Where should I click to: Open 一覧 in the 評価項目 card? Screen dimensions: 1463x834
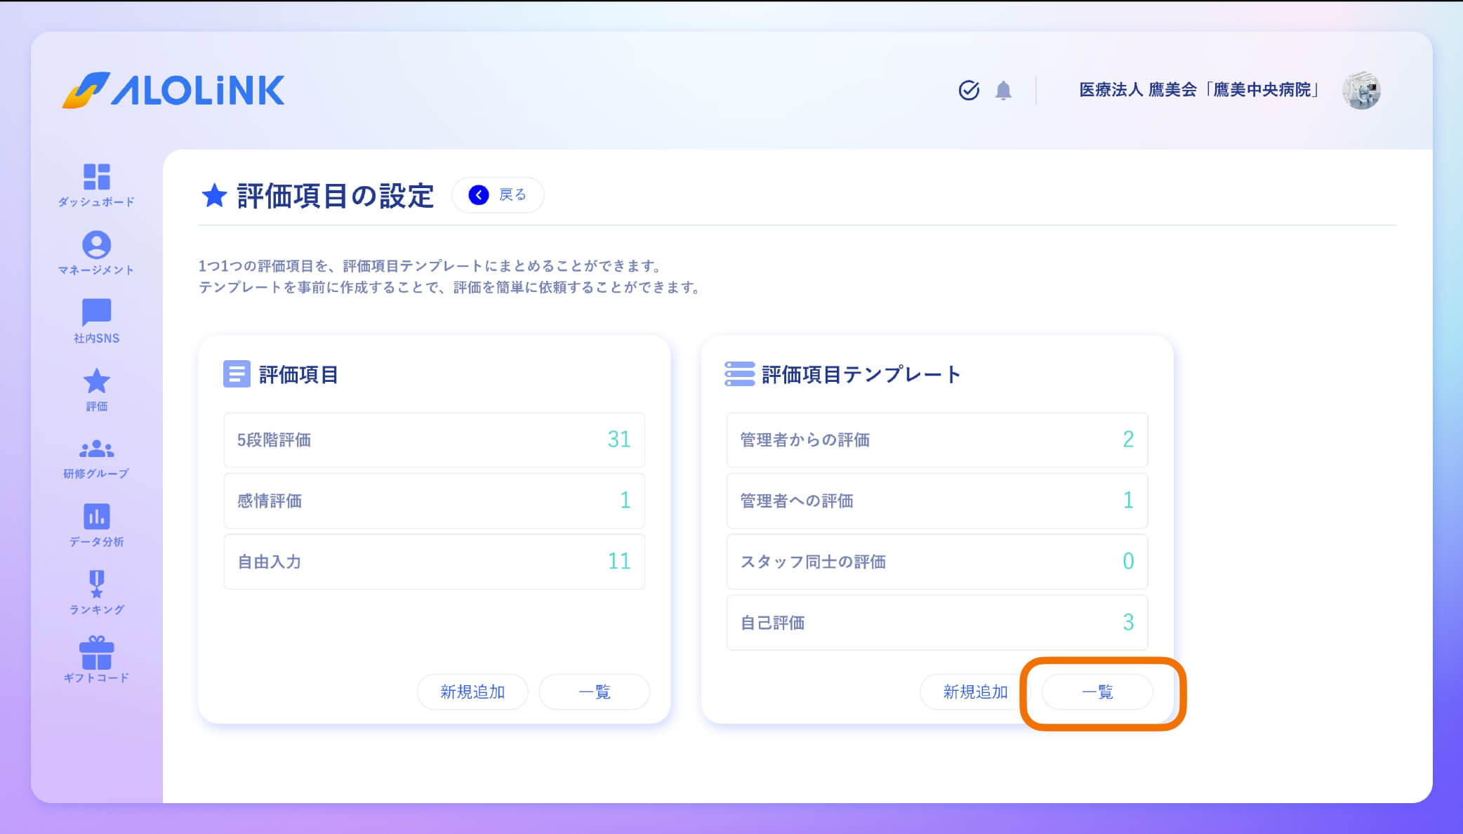click(x=594, y=691)
